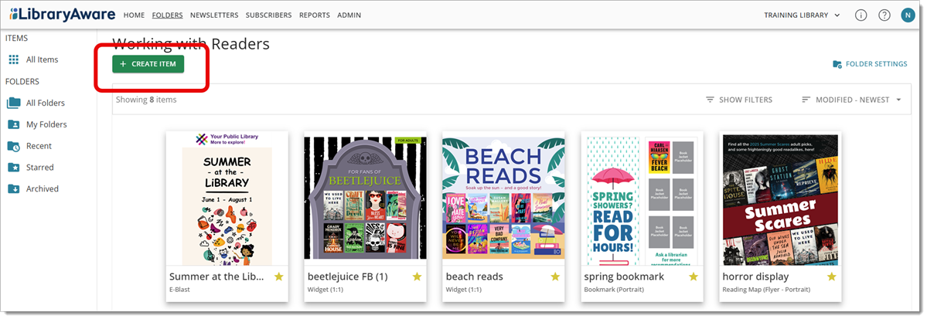927x319 pixels.
Task: Click the 'horror display' title
Action: [755, 277]
